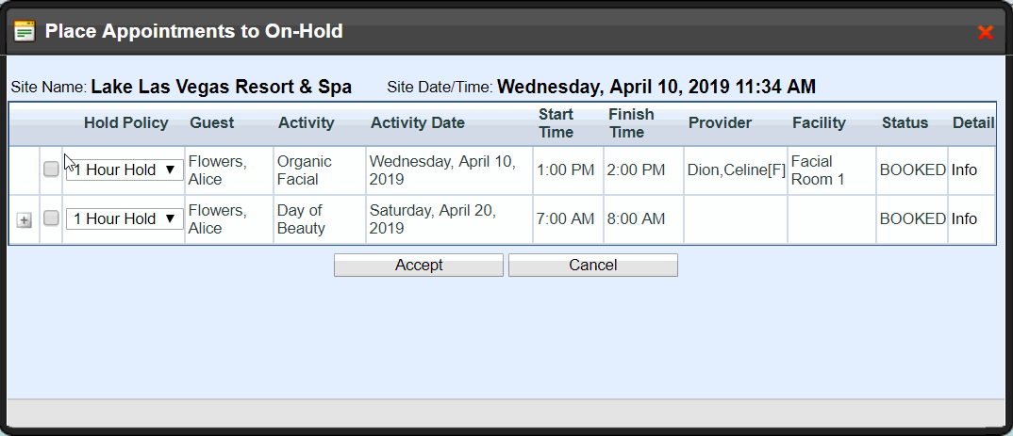Check the Day of Beauty appointment checkbox

[x=51, y=218]
